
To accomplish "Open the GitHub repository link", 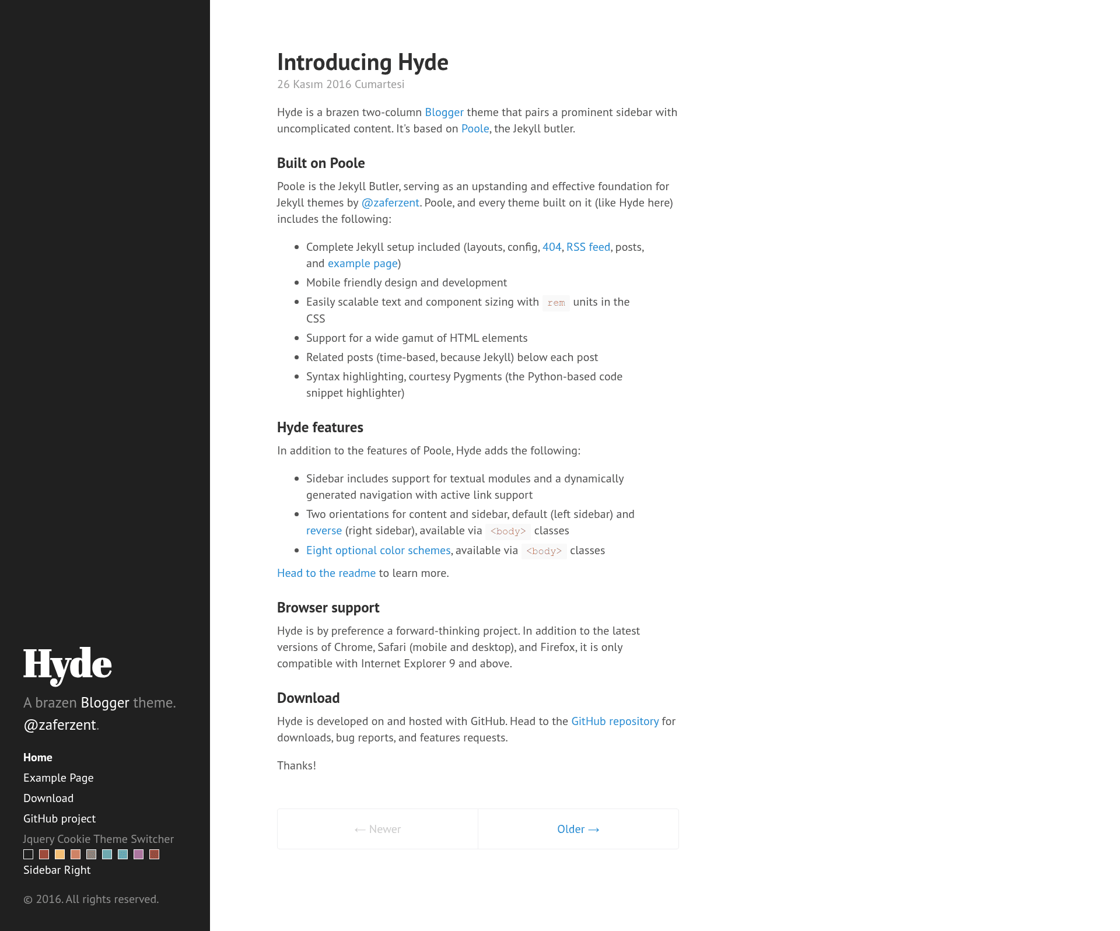I will click(x=615, y=721).
